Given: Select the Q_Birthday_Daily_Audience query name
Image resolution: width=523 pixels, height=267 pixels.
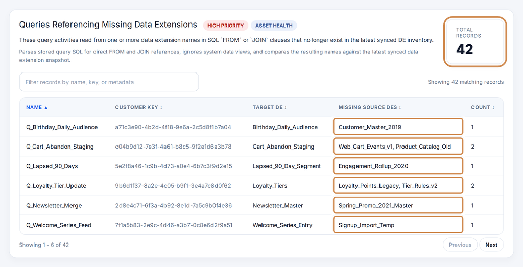Looking at the screenshot, I should coord(62,127).
